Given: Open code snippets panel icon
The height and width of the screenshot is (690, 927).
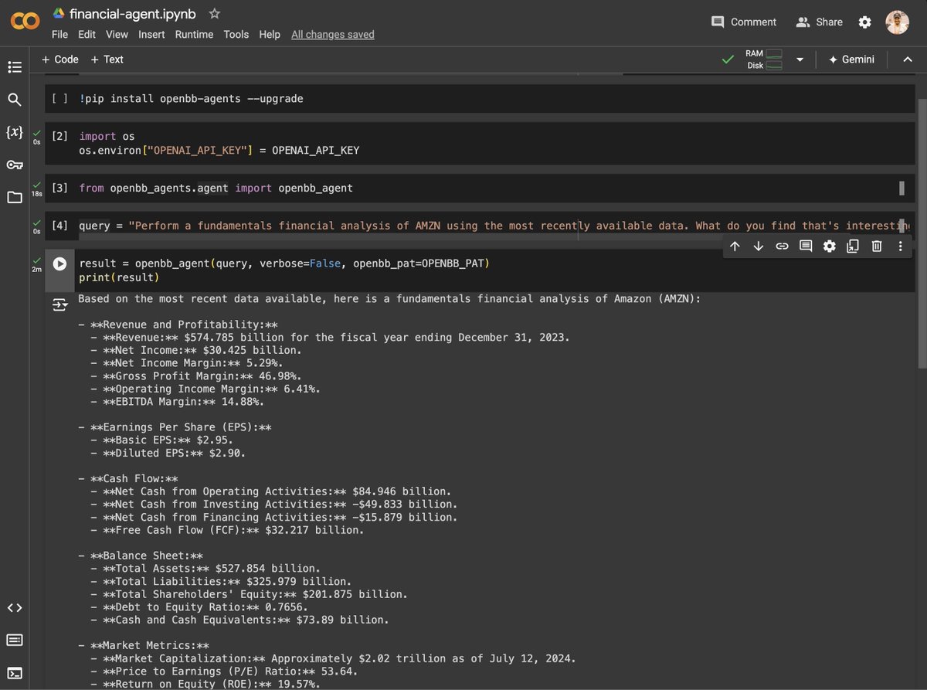Looking at the screenshot, I should click(x=15, y=608).
